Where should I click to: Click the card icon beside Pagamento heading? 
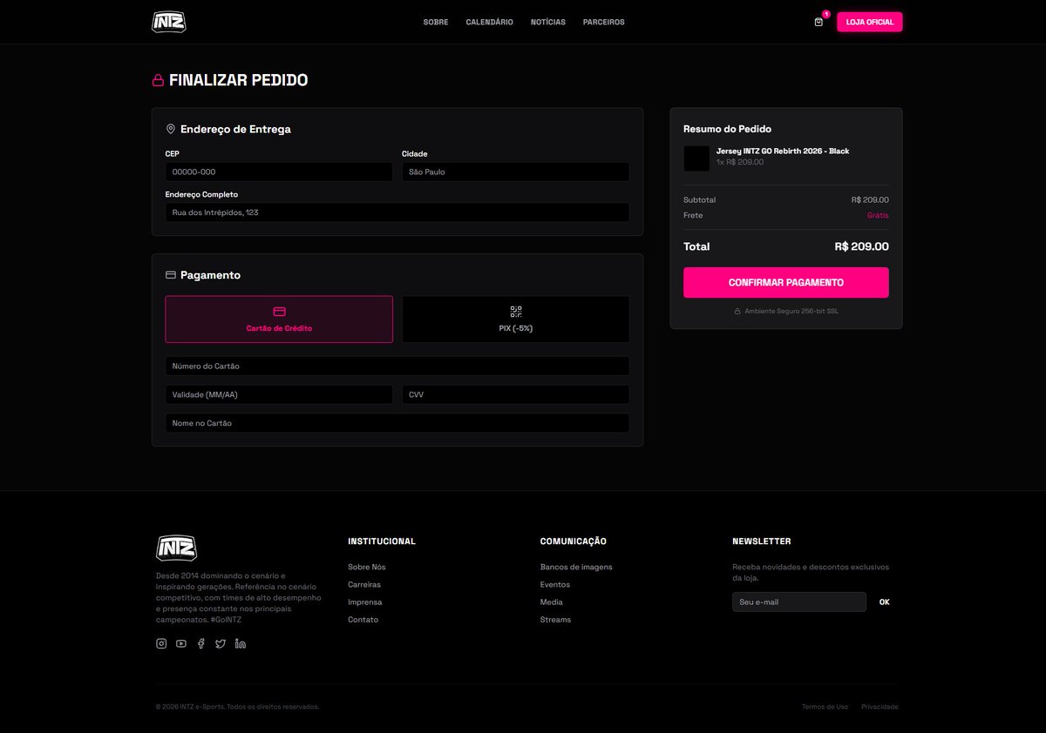(171, 275)
